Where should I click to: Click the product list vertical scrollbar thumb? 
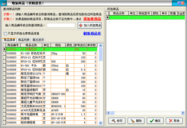point(101,54)
